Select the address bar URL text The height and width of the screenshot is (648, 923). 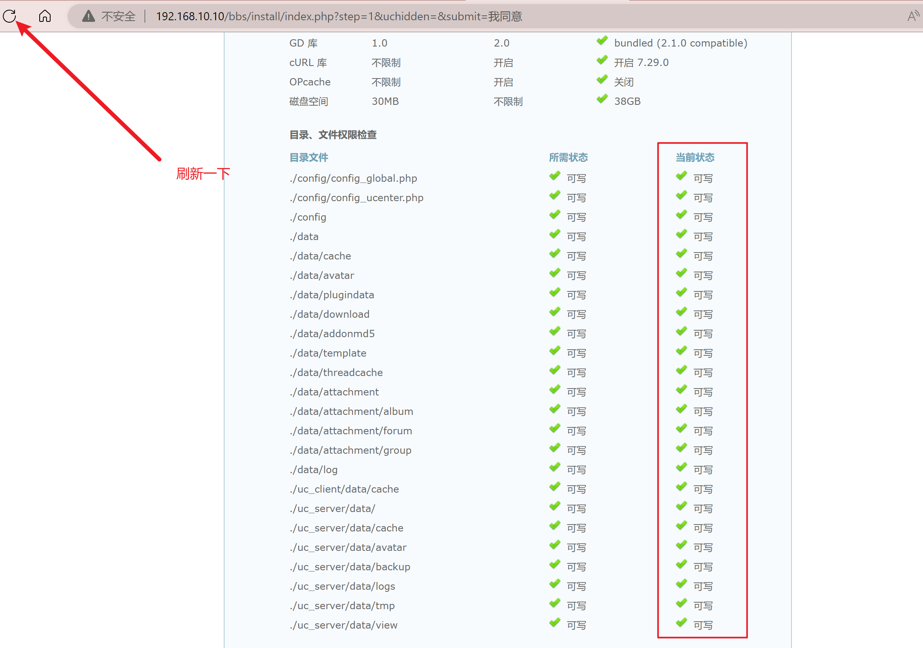[x=339, y=17]
